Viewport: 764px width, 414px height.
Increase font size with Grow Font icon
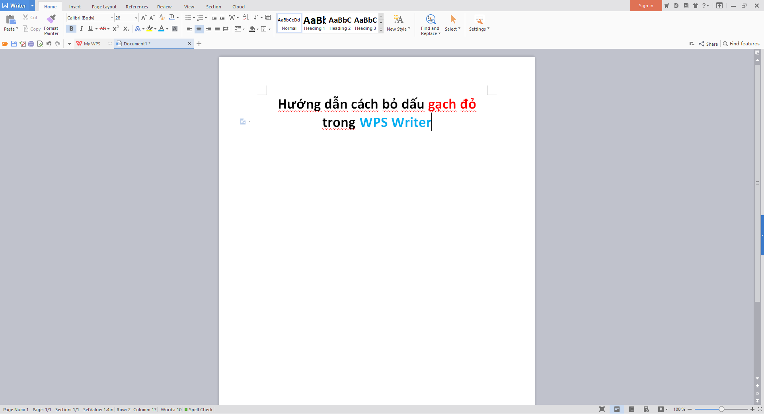coord(144,17)
